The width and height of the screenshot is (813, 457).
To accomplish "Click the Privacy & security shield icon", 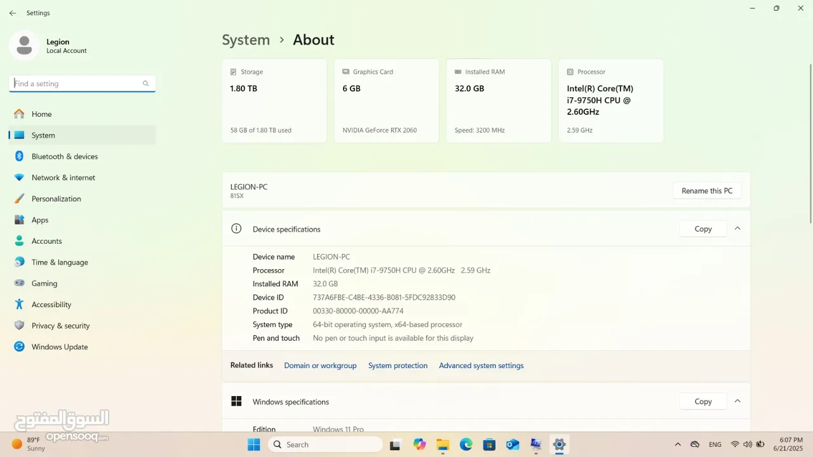I will (20, 326).
